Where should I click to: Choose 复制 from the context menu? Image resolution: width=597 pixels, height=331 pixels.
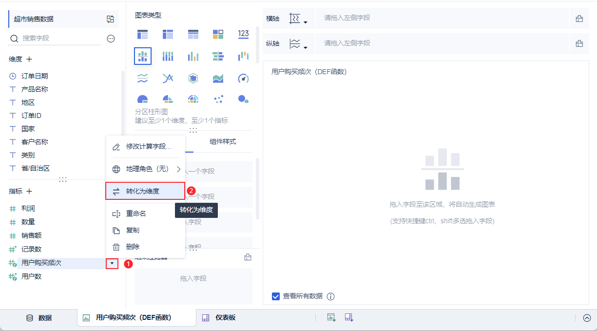(x=146, y=230)
